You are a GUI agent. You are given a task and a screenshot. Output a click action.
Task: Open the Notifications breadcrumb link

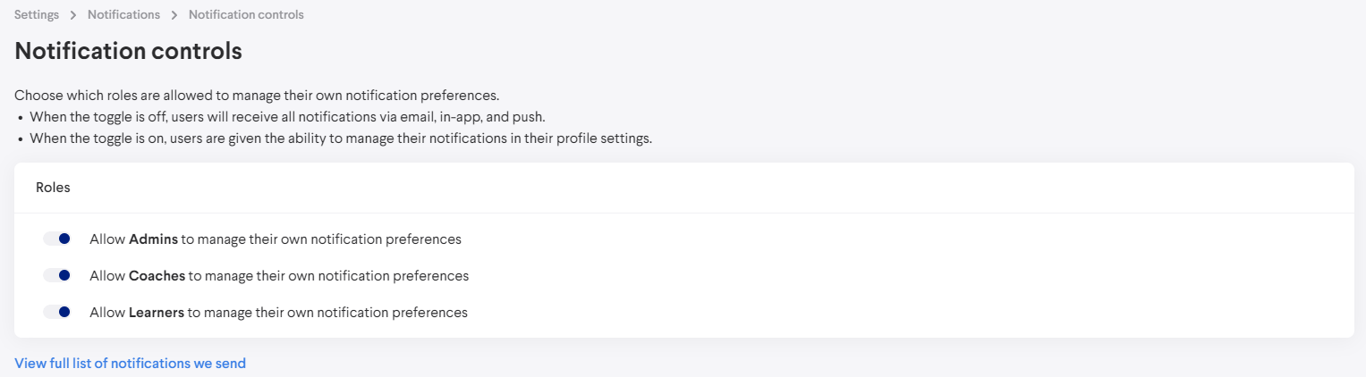coord(123,15)
